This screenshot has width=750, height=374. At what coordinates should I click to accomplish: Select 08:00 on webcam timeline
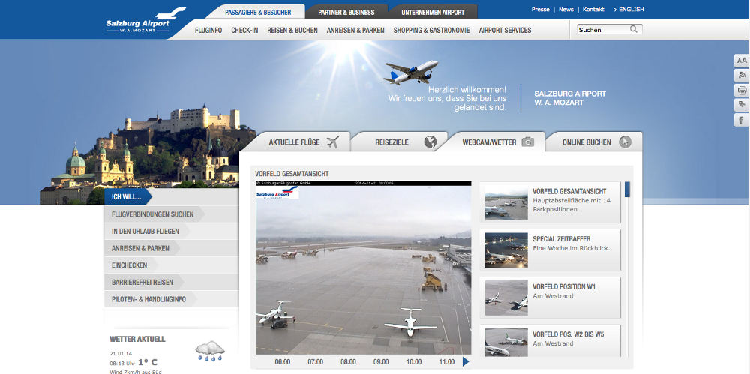click(348, 361)
